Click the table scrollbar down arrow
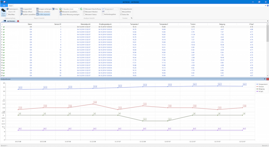The width and height of the screenshot is (269, 147). pyautogui.click(x=267, y=76)
